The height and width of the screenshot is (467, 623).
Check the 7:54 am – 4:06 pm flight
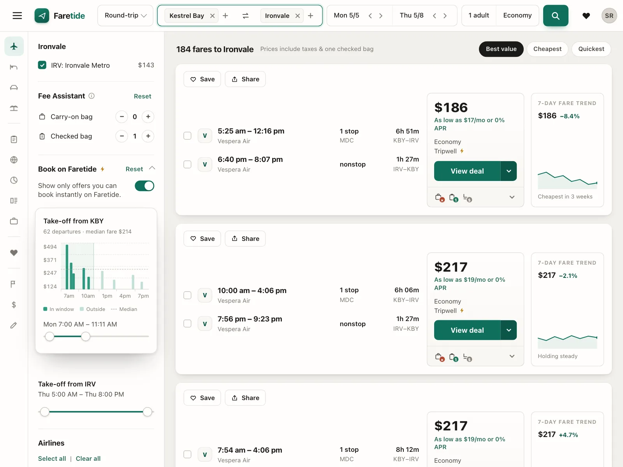tap(187, 454)
